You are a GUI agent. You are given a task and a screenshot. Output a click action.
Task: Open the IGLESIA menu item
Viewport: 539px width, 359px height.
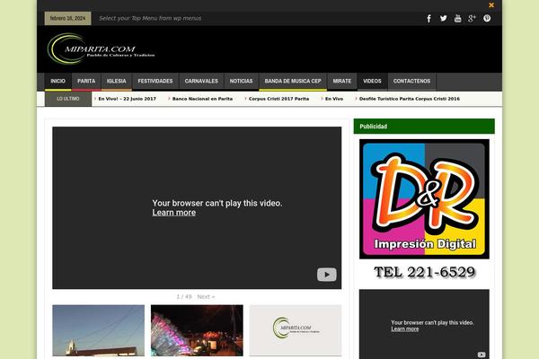tap(116, 82)
